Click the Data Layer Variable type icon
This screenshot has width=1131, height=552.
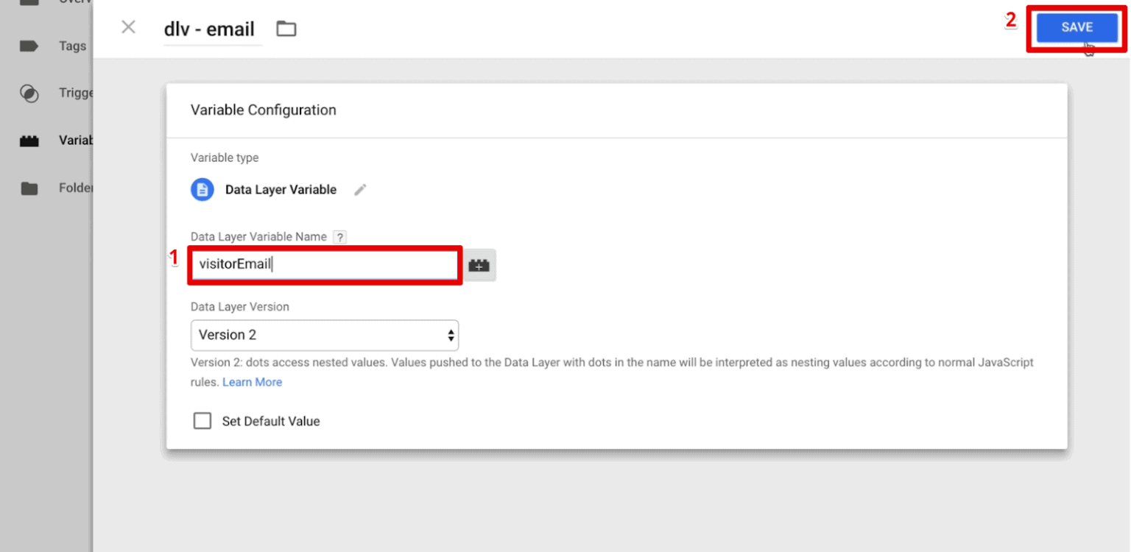(202, 189)
